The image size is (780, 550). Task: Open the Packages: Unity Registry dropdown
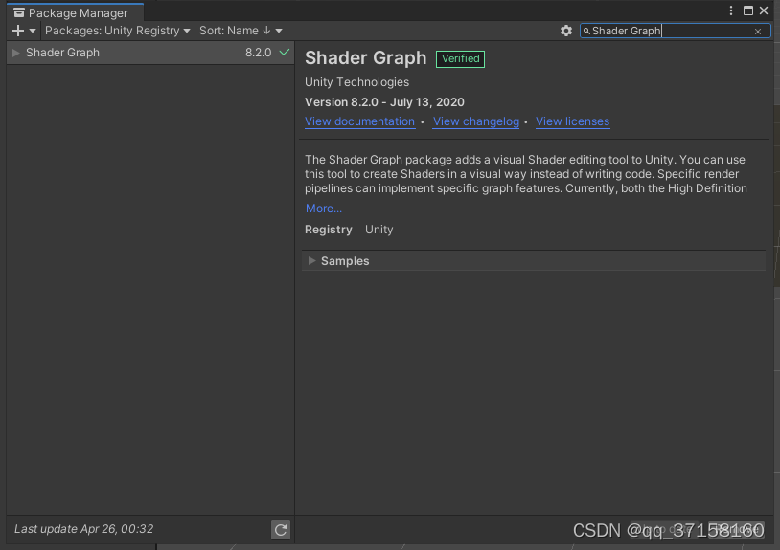click(118, 31)
